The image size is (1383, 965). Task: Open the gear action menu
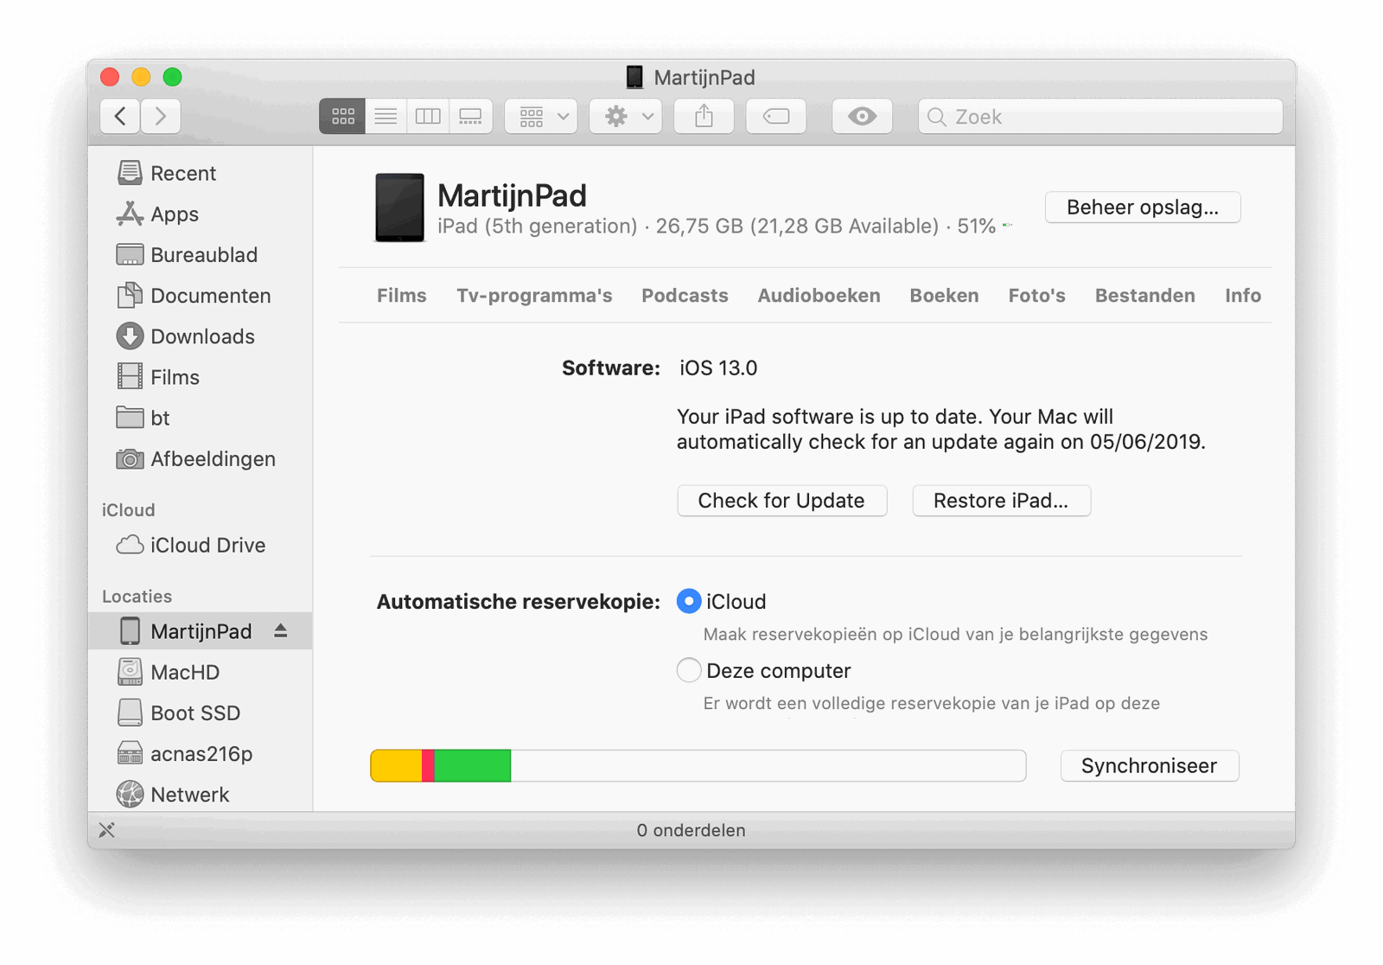tap(626, 117)
